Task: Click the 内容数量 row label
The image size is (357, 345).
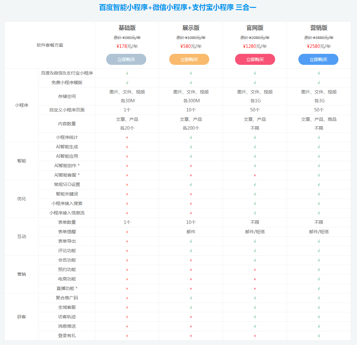Action: pos(67,124)
